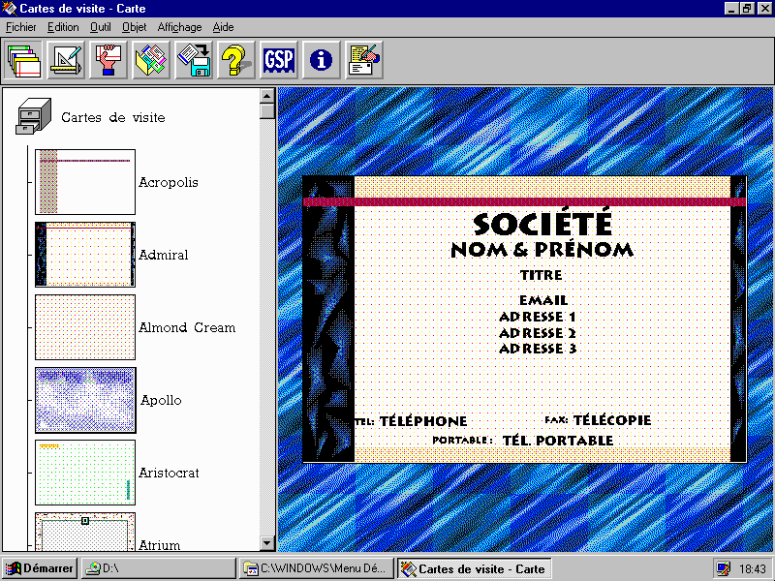Click the SOCIÉTÉ text on the card
775x581 pixels.
point(542,224)
